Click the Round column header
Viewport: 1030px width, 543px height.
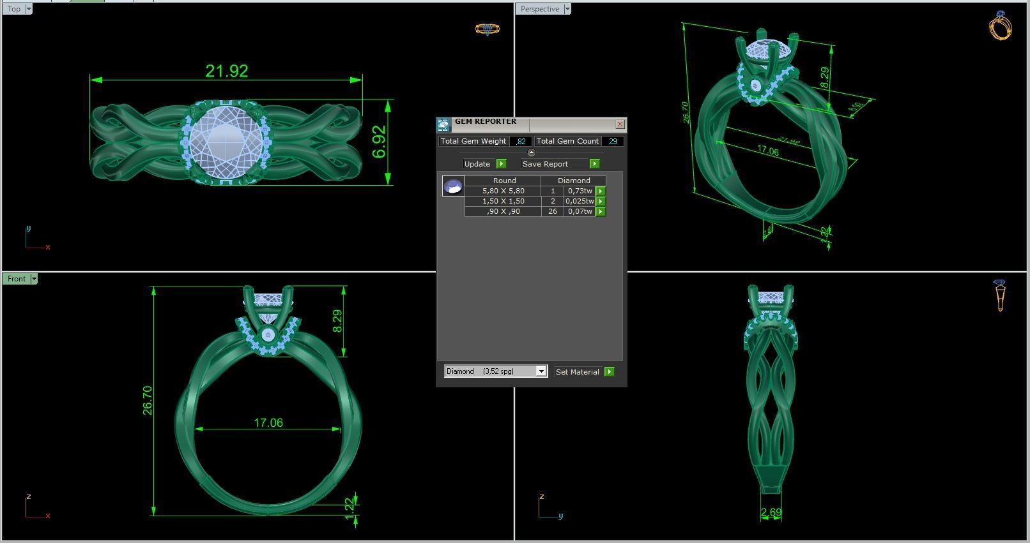[x=503, y=181]
